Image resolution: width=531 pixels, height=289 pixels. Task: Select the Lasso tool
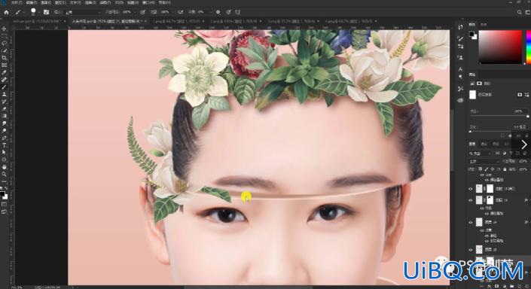[x=4, y=44]
